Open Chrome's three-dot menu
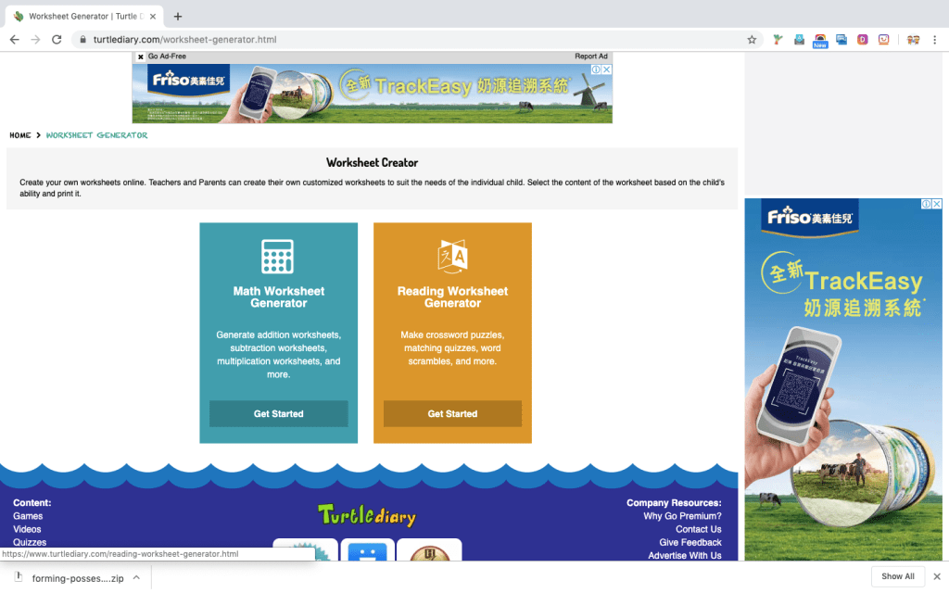The width and height of the screenshot is (949, 593). point(934,40)
